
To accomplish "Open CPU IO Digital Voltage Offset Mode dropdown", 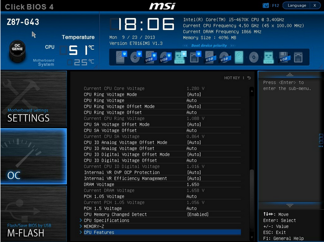I will tap(194, 154).
